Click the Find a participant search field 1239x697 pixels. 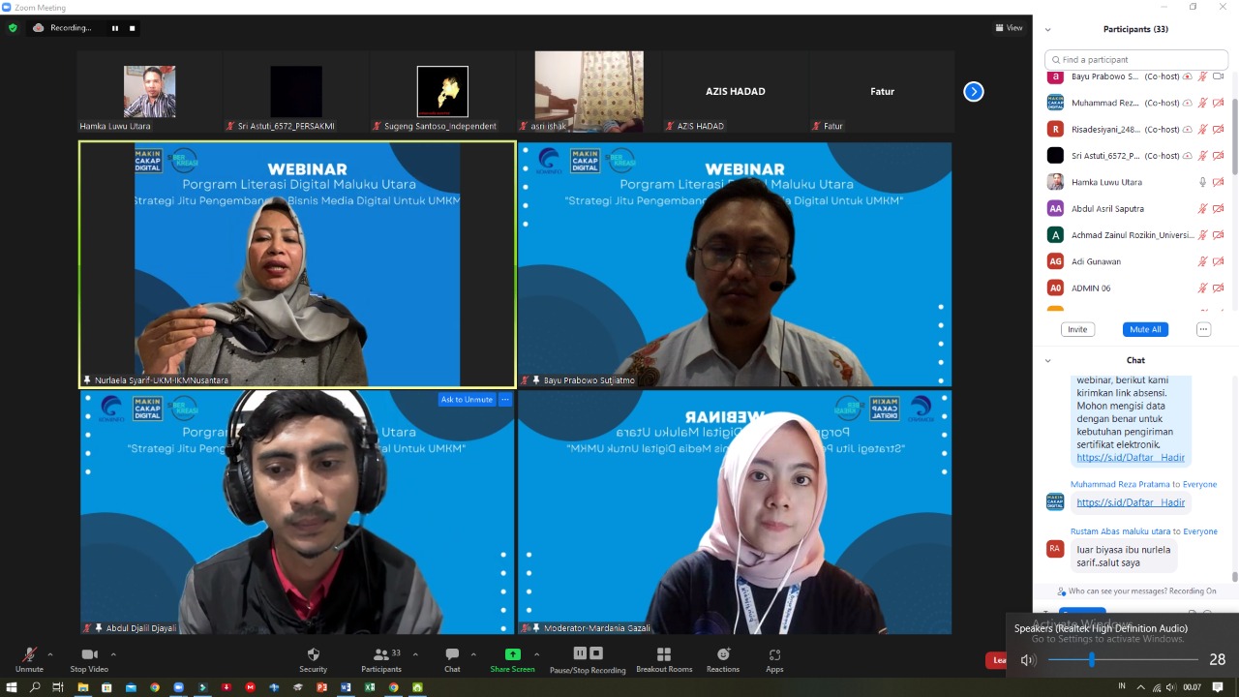(1137, 60)
